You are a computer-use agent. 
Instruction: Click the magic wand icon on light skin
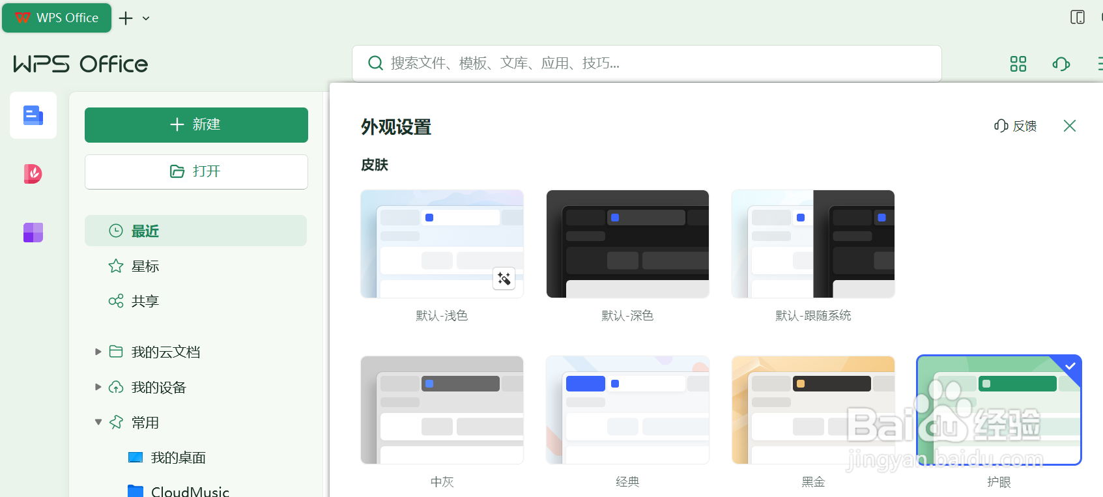pyautogui.click(x=504, y=279)
